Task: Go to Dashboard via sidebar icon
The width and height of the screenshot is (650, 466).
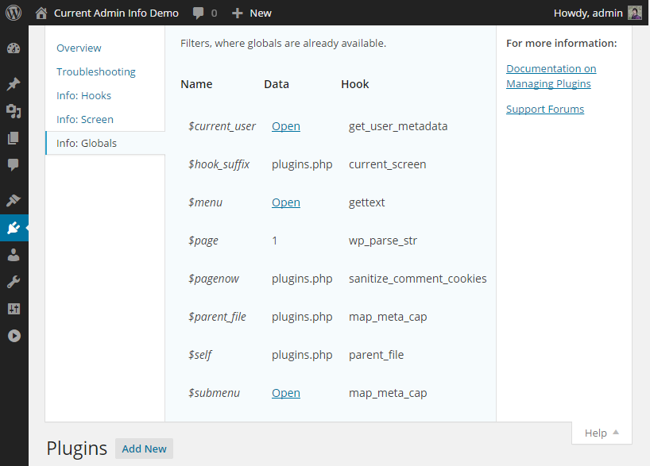Action: 14,48
